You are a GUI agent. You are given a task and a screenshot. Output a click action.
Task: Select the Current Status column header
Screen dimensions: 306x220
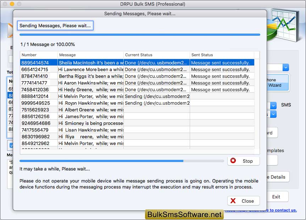click(x=157, y=55)
